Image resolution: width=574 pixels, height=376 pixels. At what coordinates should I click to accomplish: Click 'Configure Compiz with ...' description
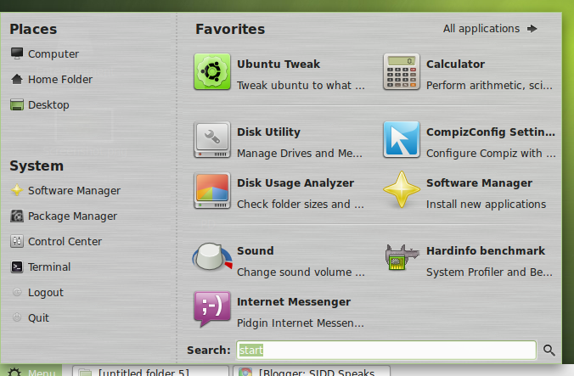tap(491, 154)
